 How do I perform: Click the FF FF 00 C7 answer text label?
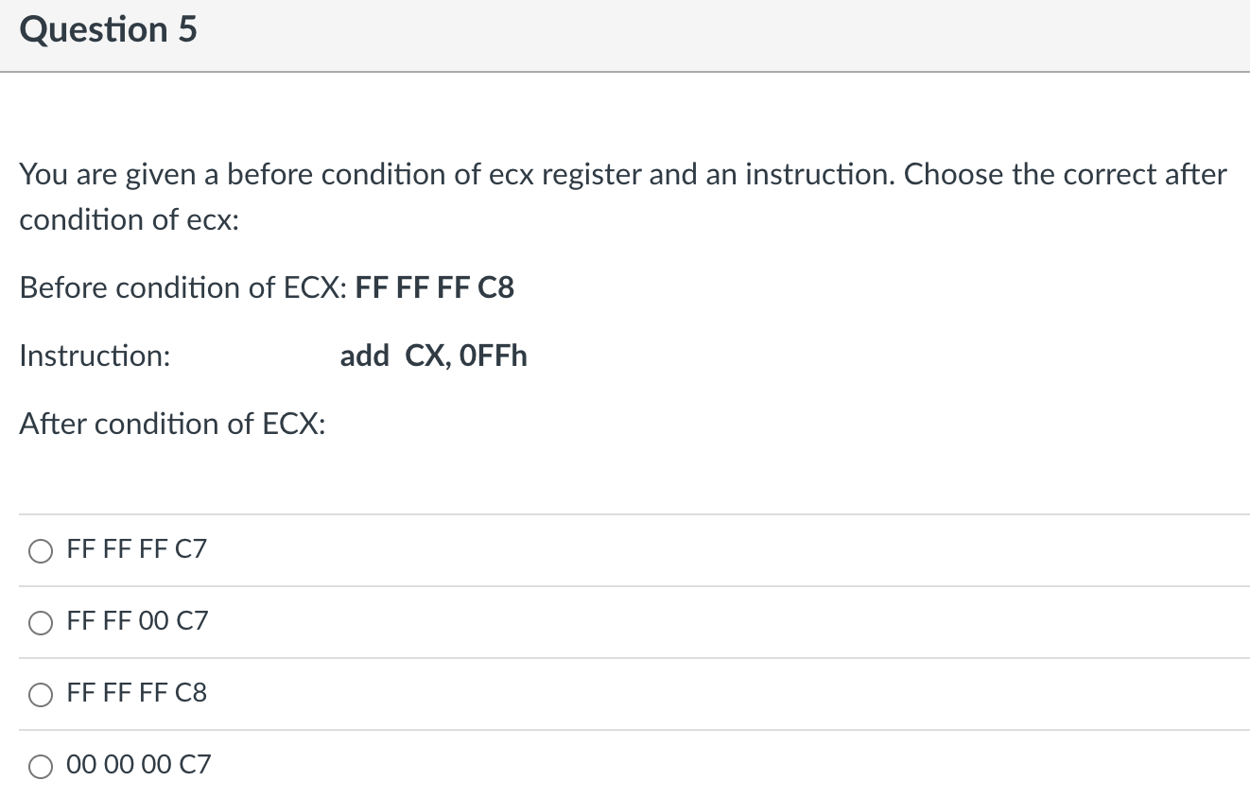135,621
